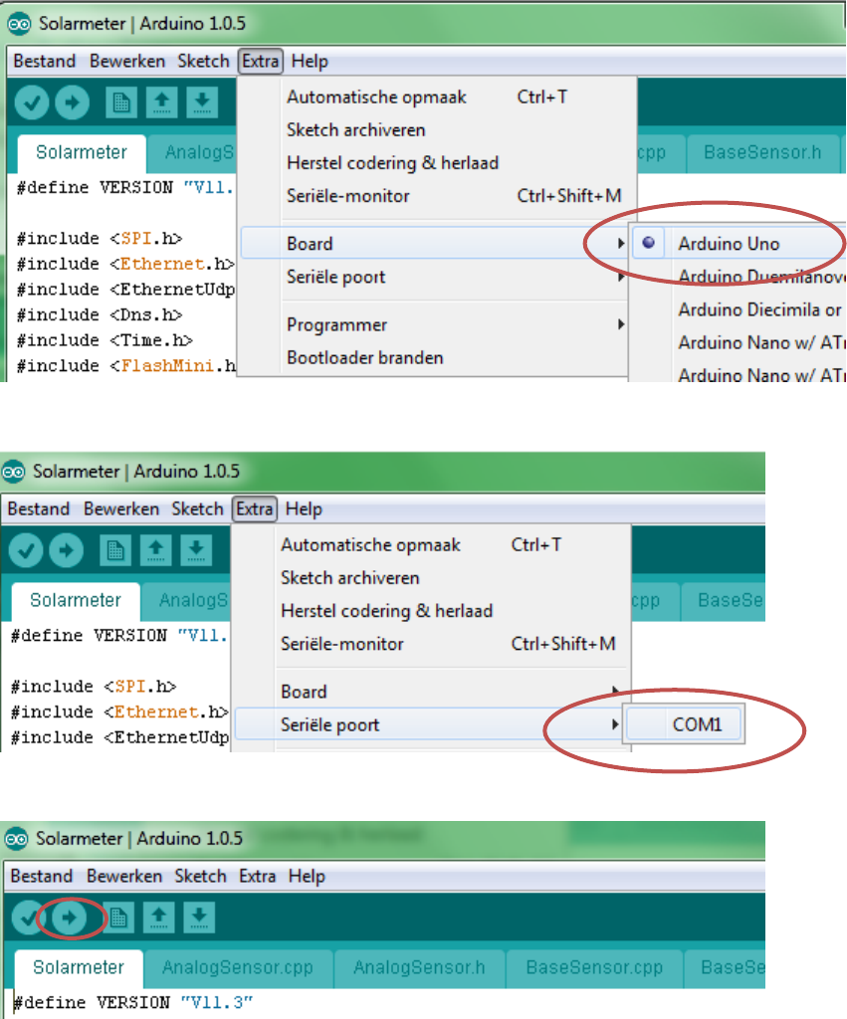Choose COM1 serial port in middle window
This screenshot has width=847, height=1019.
click(684, 724)
